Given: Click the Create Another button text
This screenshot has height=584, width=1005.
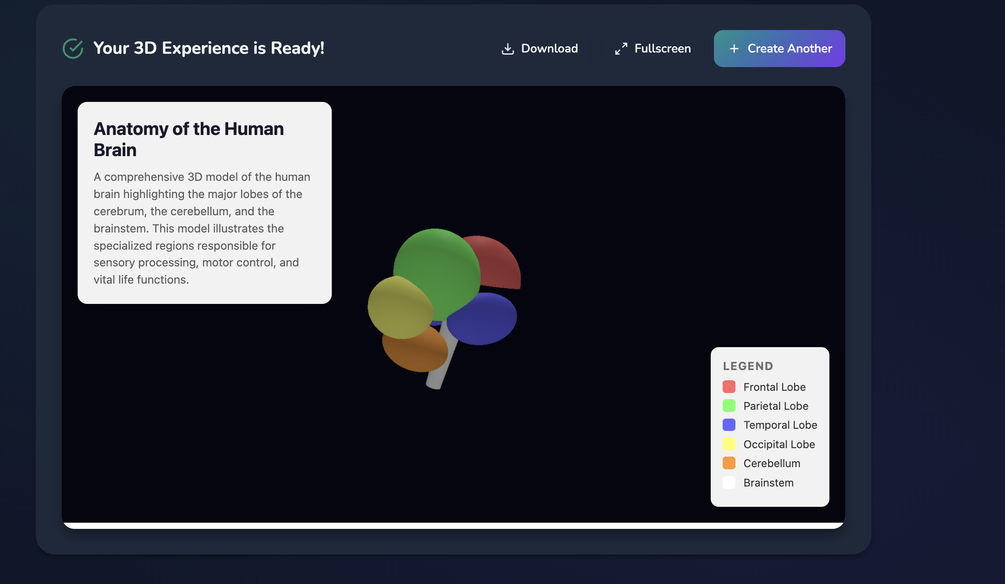Looking at the screenshot, I should click(790, 49).
